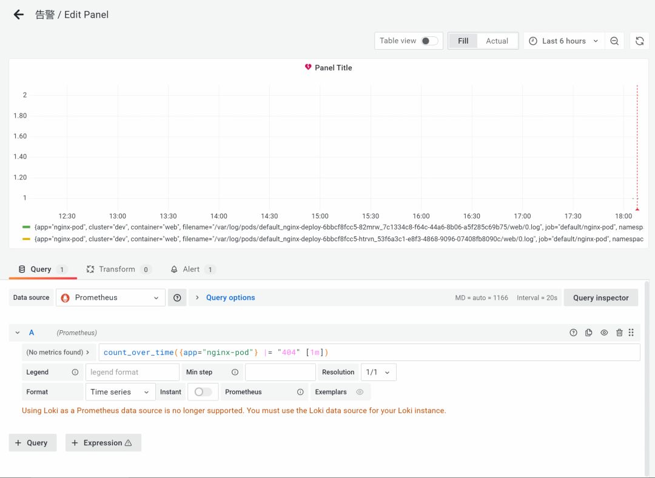
Task: Click the Panel Title header
Action: [334, 68]
